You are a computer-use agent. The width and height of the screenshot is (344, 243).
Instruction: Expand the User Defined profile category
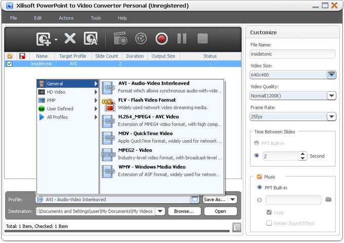click(x=68, y=109)
